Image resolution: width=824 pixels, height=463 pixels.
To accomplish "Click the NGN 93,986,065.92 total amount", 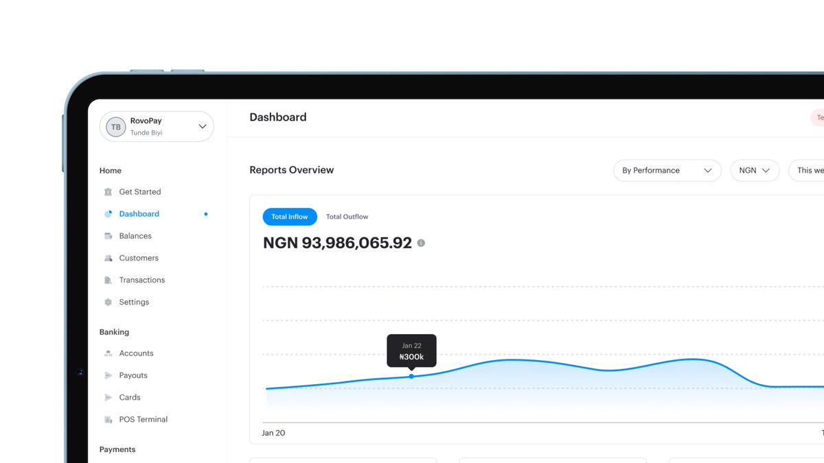I will [337, 243].
